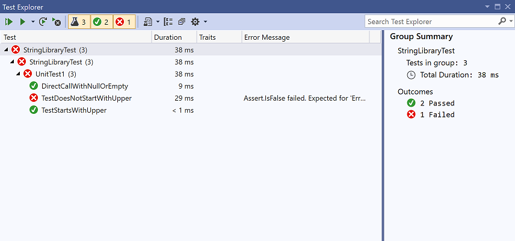Viewport: 515px width, 241px height.
Task: Select the DirectCallWithNullOrEmpty test
Action: coord(84,86)
